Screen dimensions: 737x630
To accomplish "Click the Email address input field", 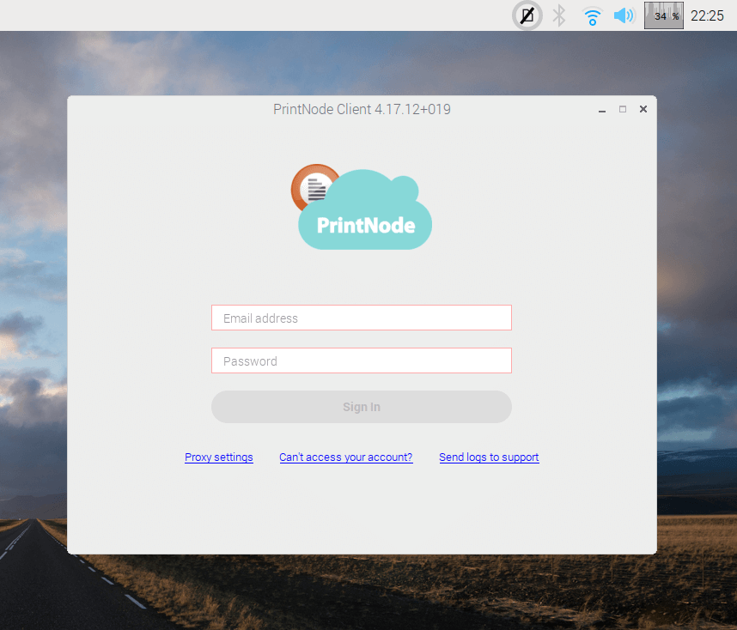I will pos(362,318).
